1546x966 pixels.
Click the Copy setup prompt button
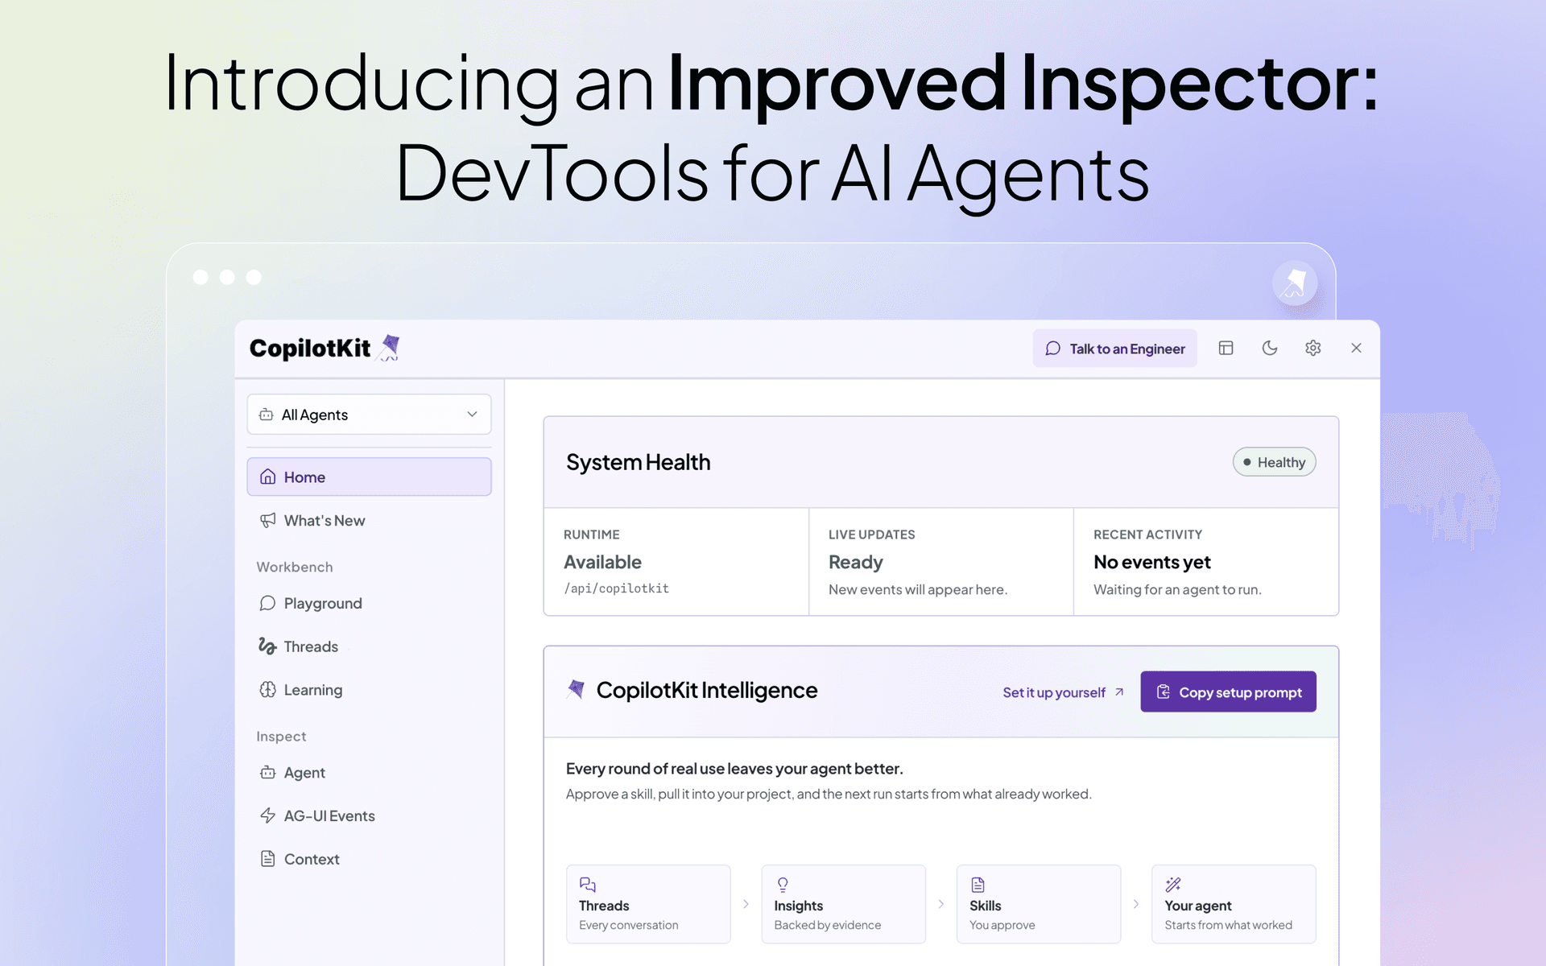[1228, 691]
